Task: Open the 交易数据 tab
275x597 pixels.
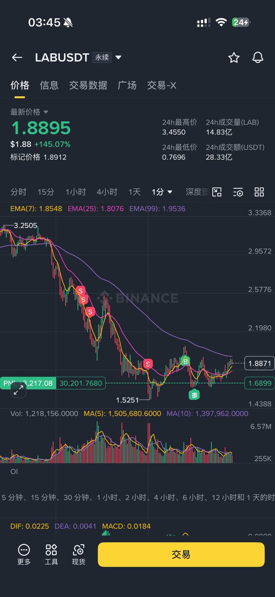Action: pos(88,86)
